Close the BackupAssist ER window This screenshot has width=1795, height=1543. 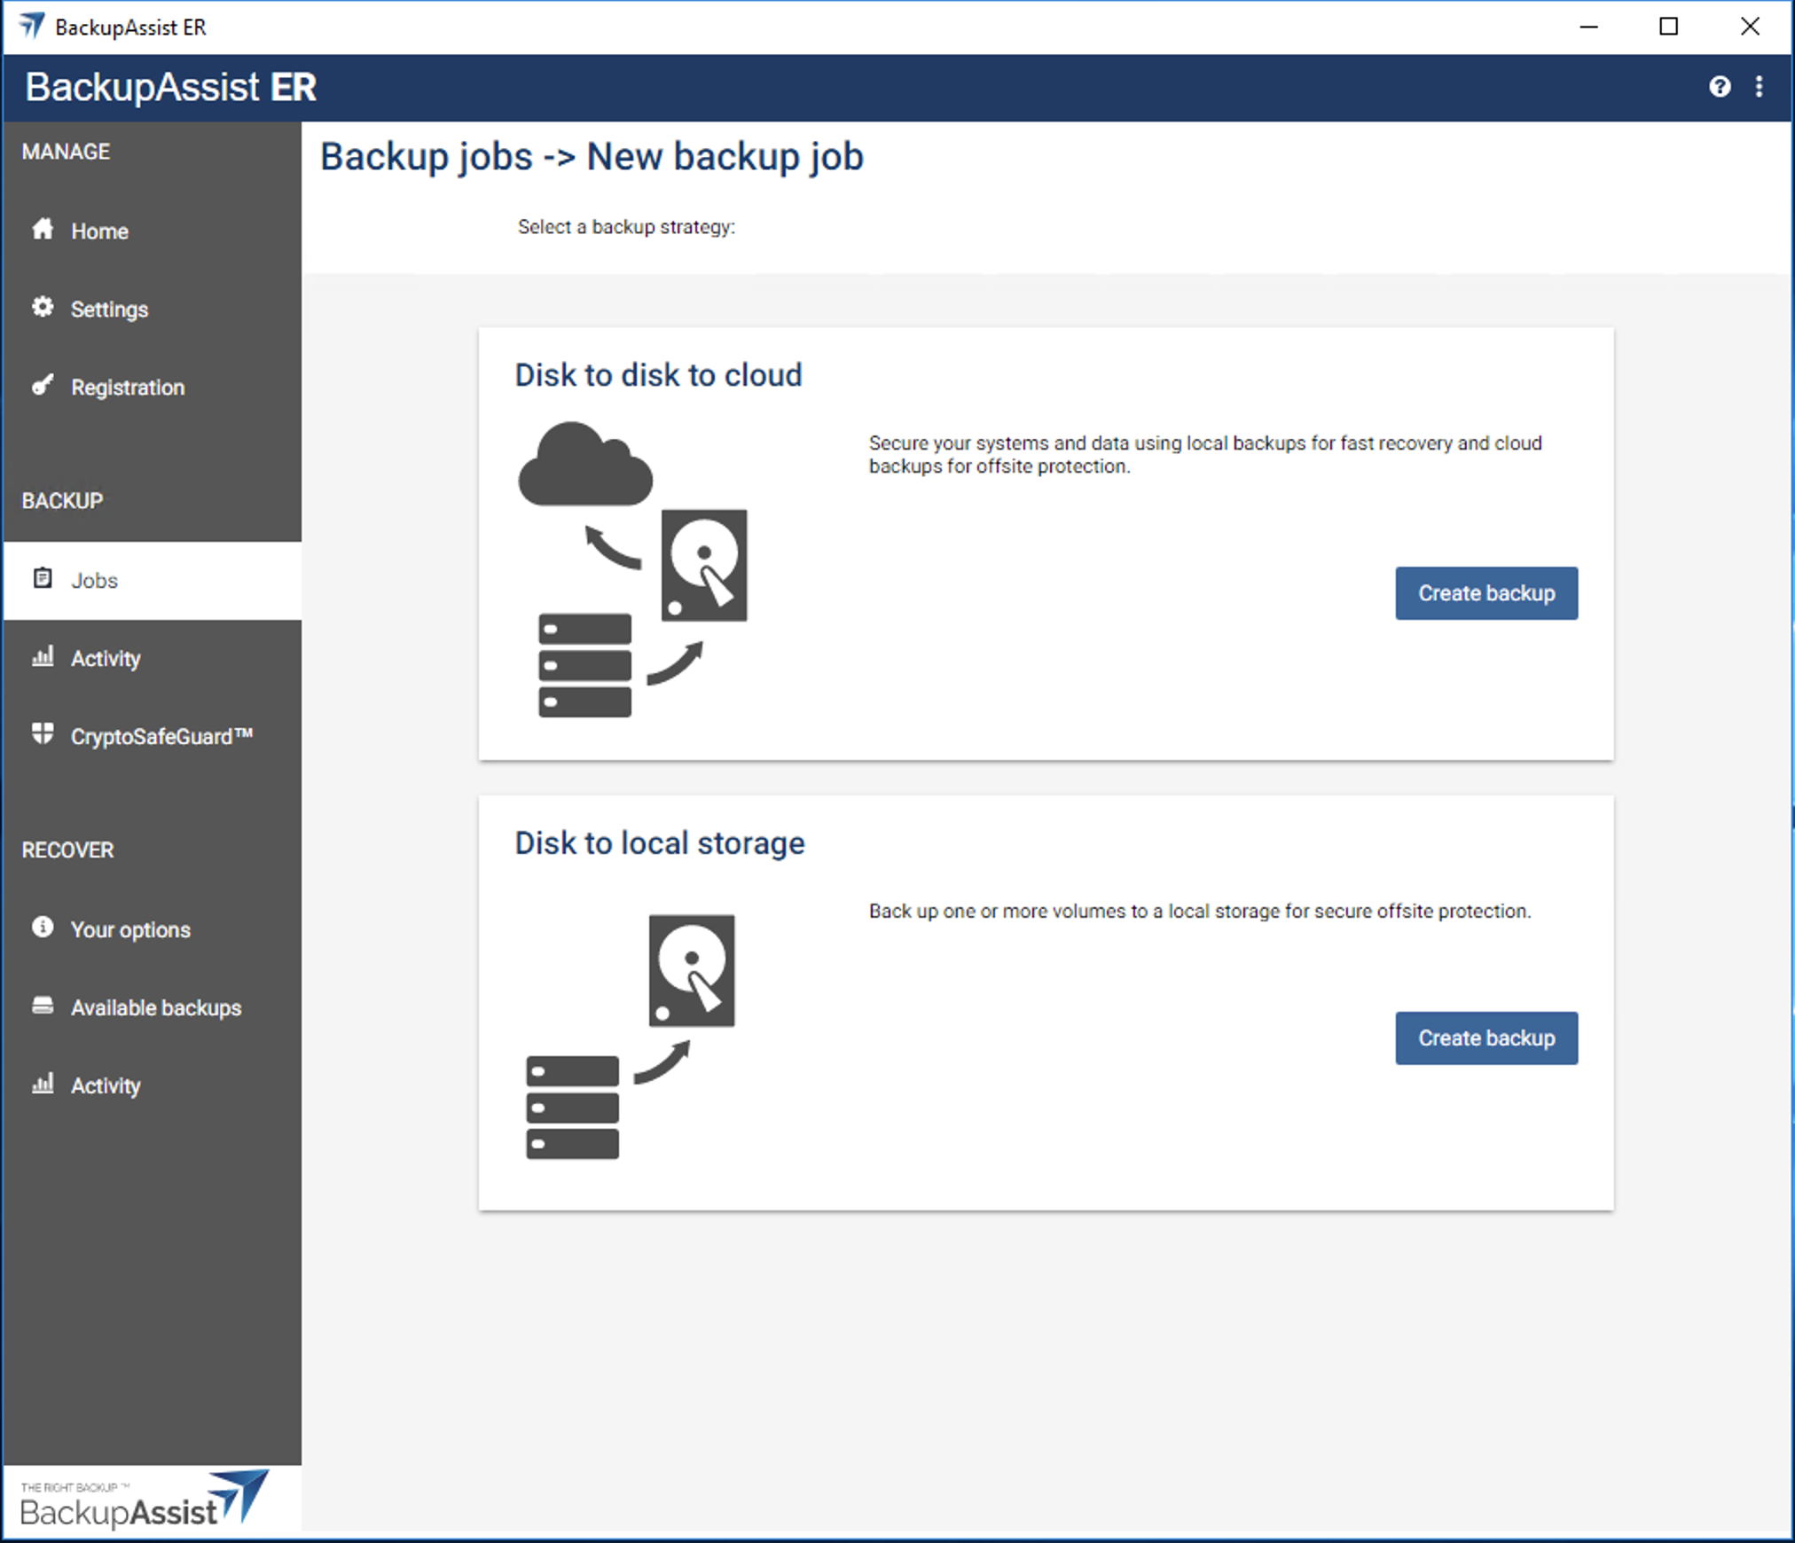click(1750, 27)
